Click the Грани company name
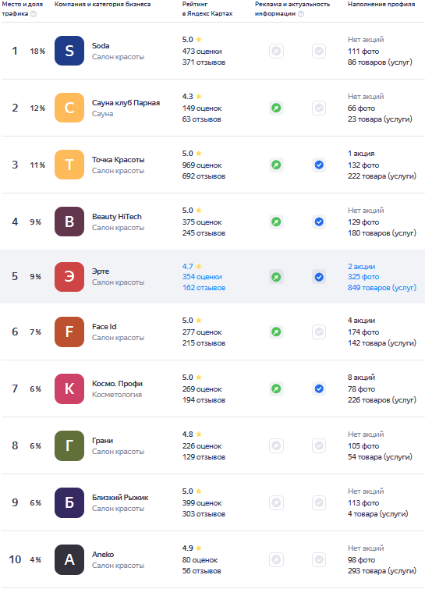 tap(102, 440)
